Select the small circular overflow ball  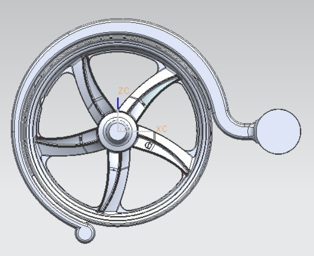point(86,234)
